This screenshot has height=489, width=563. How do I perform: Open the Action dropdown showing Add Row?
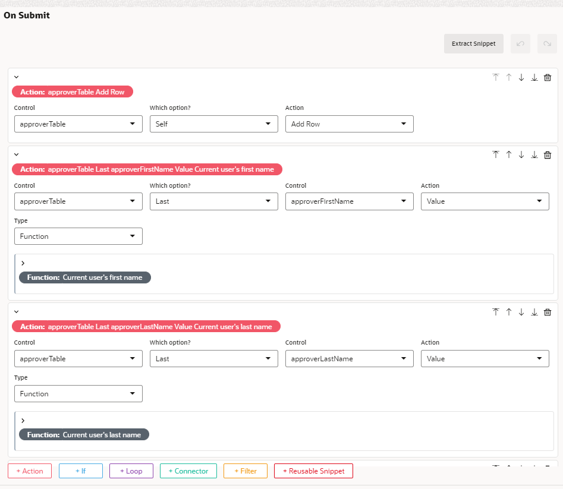tap(349, 124)
